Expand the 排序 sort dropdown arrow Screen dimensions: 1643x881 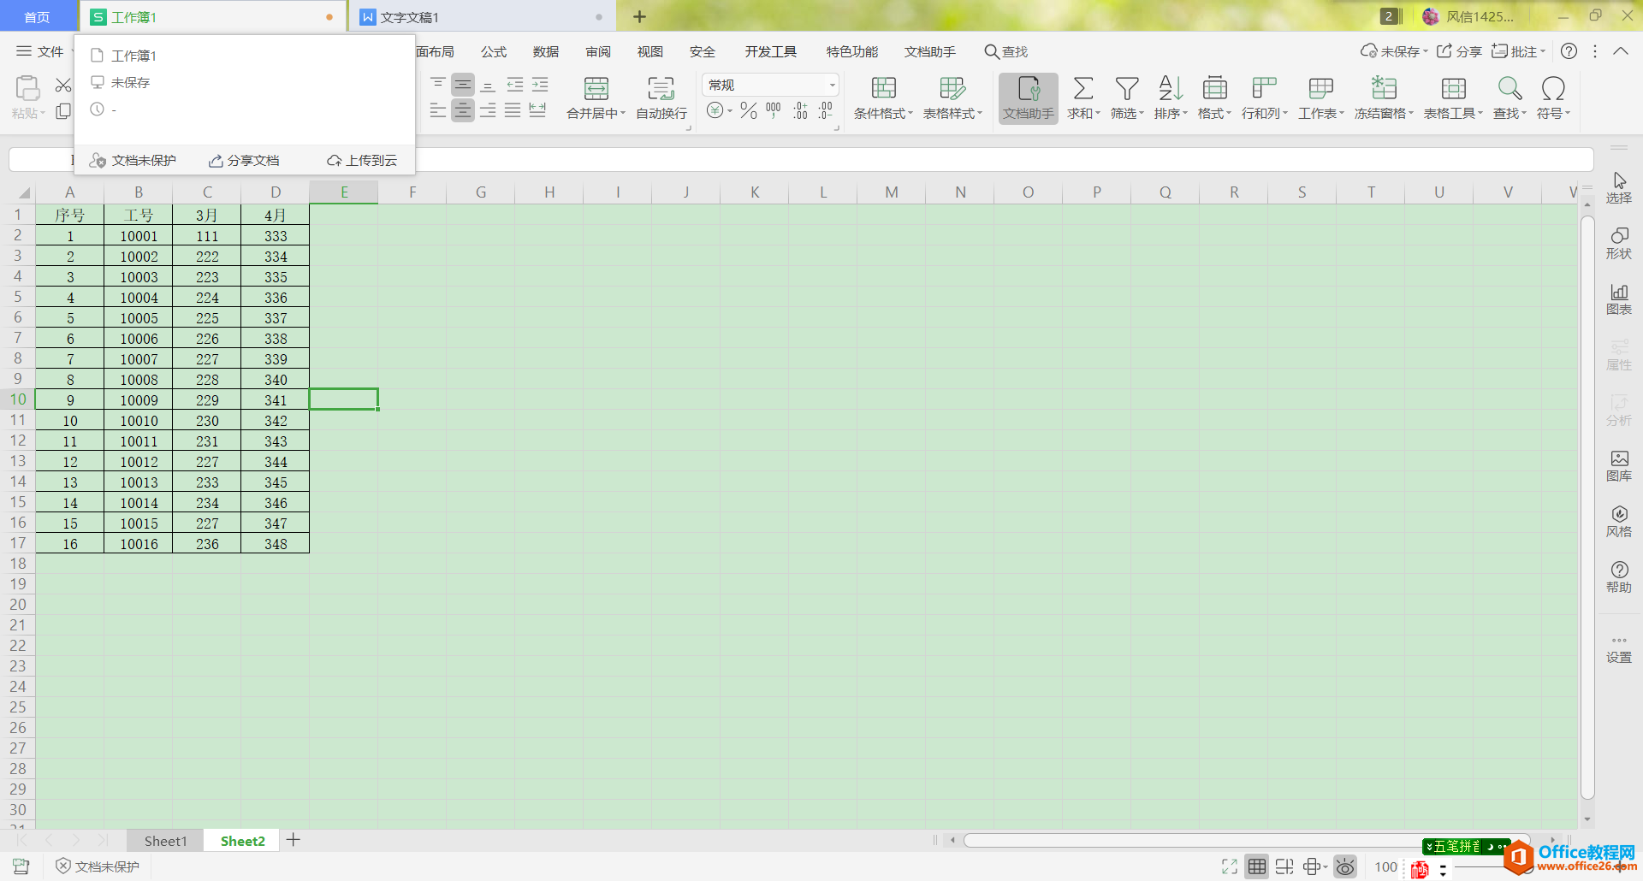[x=1185, y=113]
